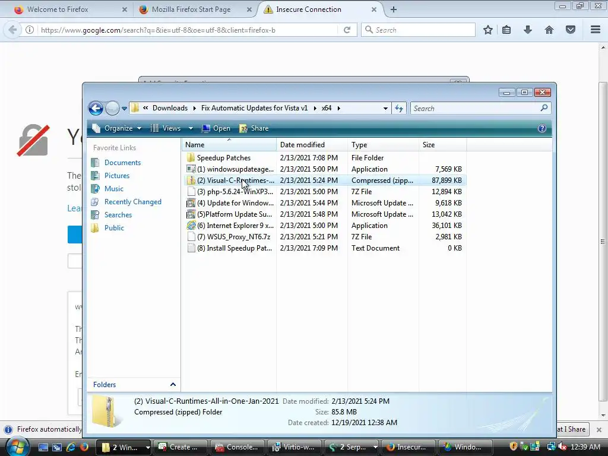Sort by Type column header
Image resolution: width=608 pixels, height=456 pixels.
(x=383, y=145)
